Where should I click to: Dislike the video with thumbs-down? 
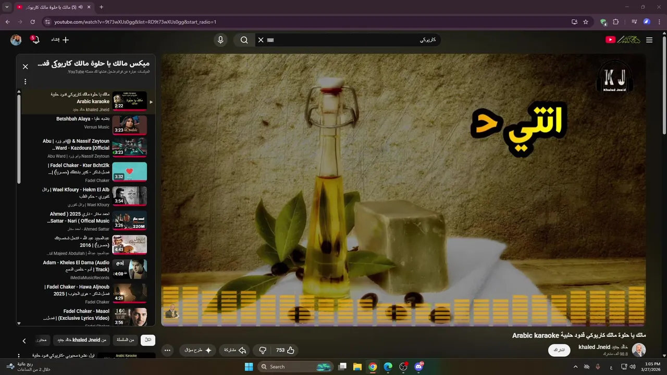coord(263,351)
